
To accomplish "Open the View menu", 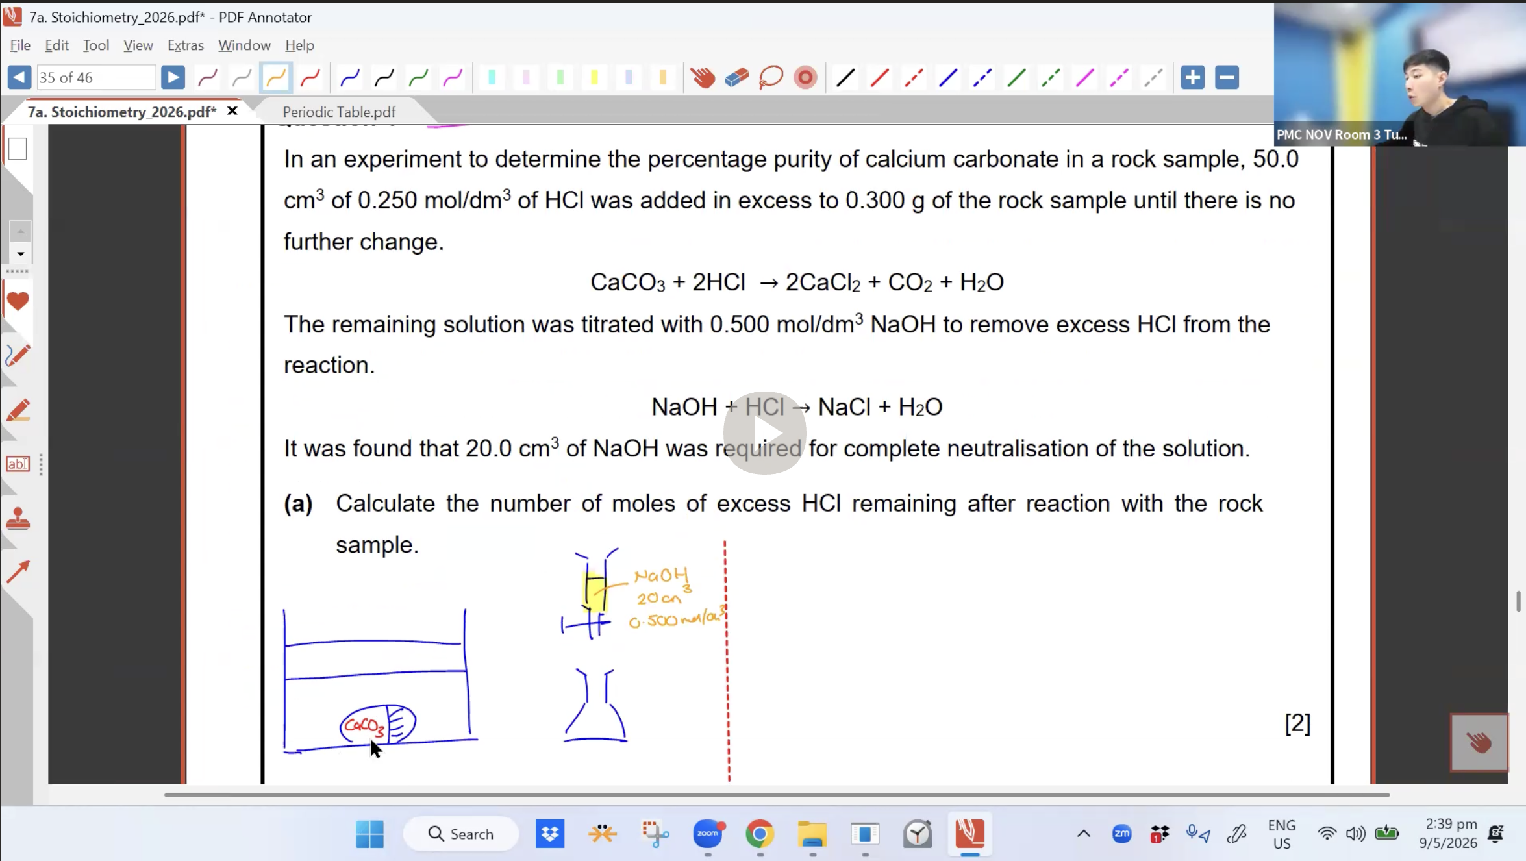I will (x=138, y=45).
